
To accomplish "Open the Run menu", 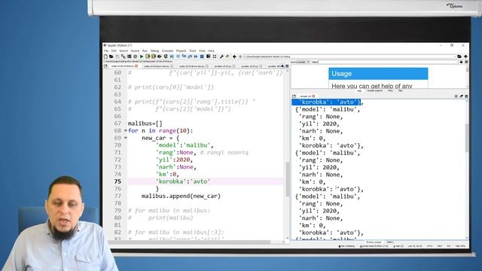I will (x=145, y=50).
